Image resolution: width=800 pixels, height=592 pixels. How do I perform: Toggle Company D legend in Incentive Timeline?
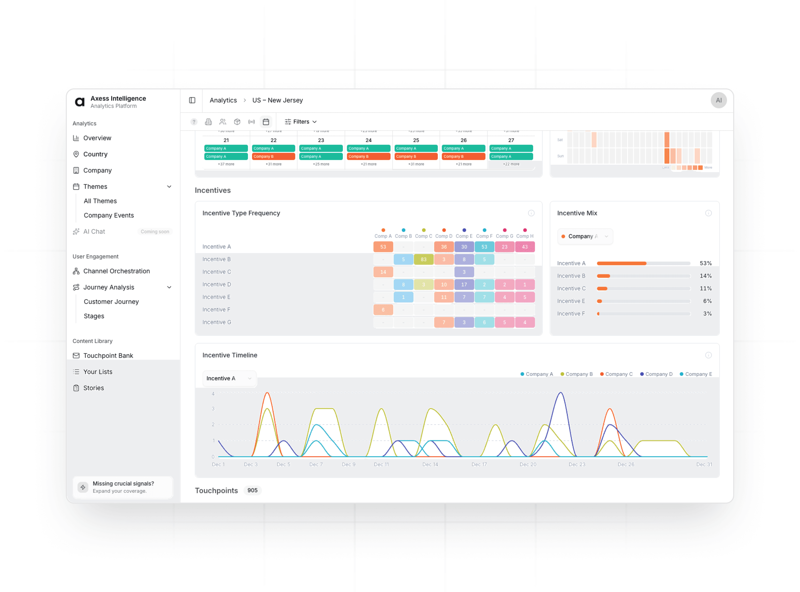point(656,374)
